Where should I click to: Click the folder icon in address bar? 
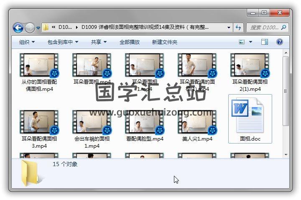46,27
